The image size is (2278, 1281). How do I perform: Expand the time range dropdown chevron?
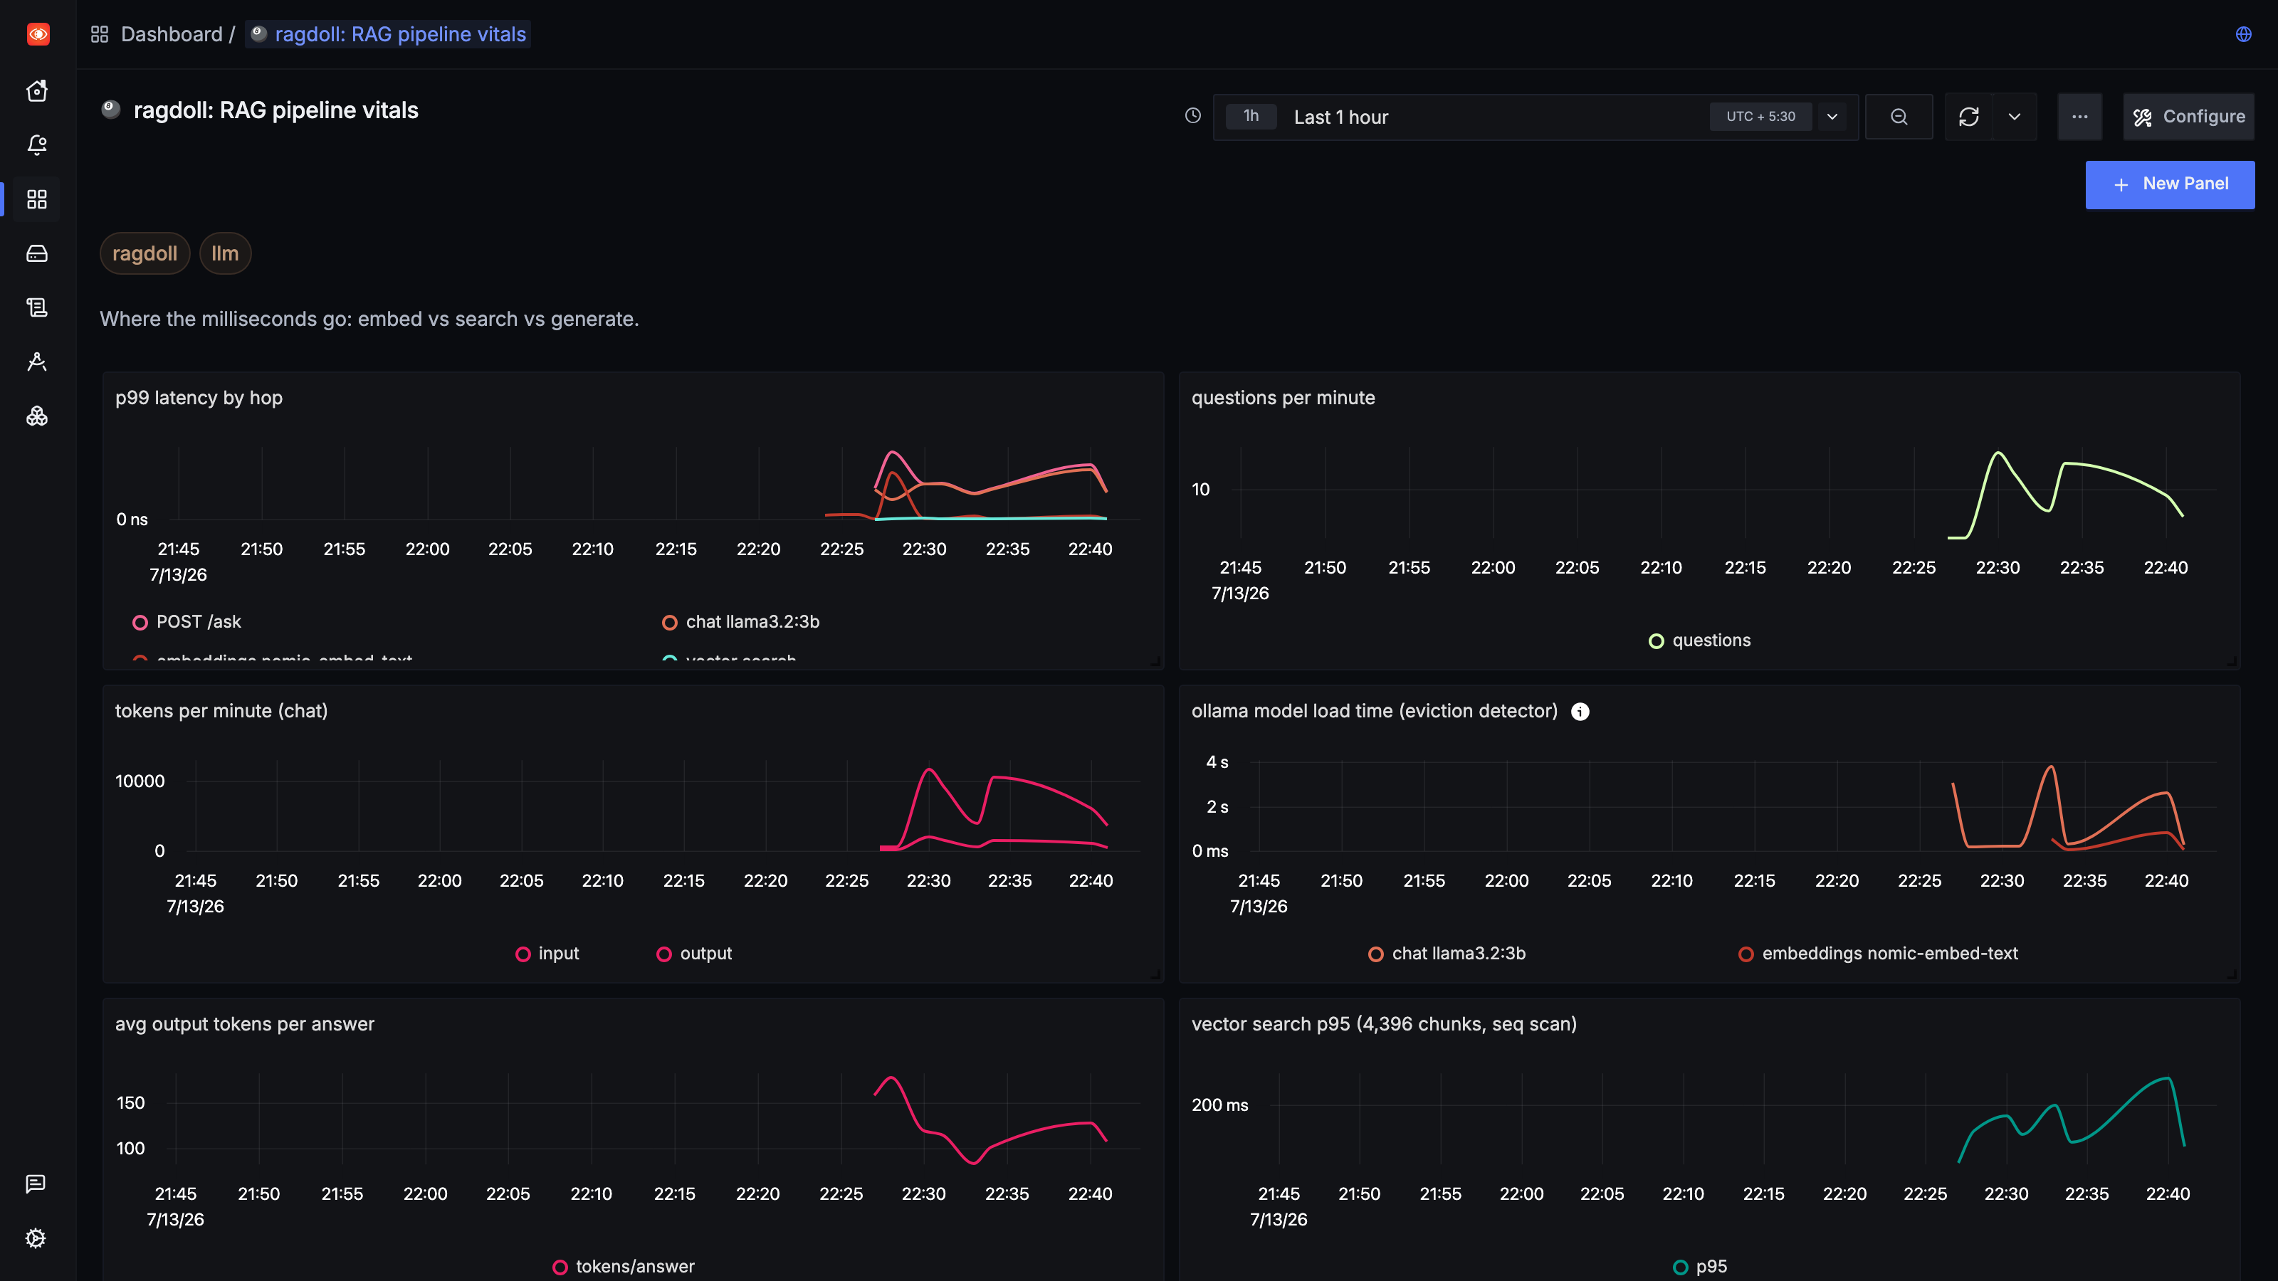1832,117
